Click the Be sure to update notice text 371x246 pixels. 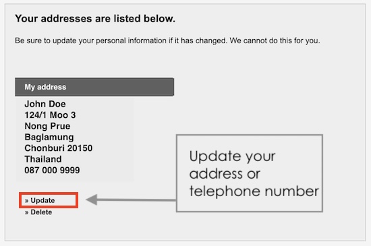point(167,40)
